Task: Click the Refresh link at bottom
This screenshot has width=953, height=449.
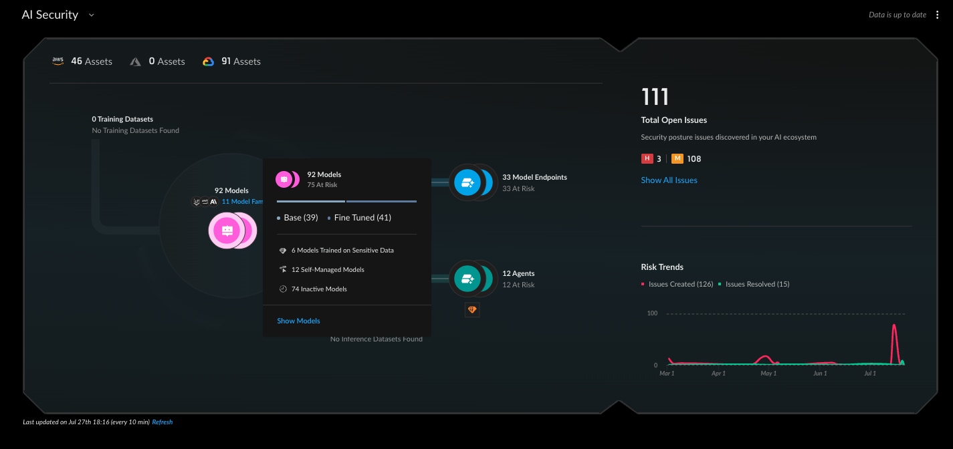Action: (163, 422)
